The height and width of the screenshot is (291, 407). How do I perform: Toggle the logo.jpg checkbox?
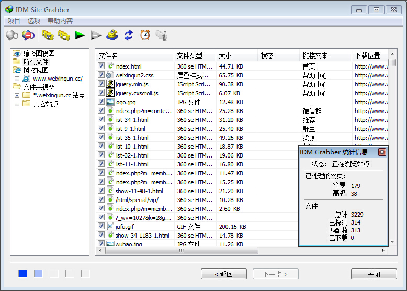pyautogui.click(x=101, y=102)
